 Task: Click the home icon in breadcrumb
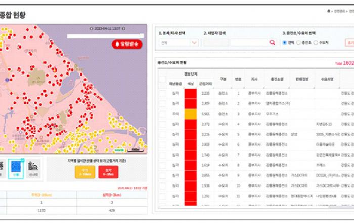(328, 11)
